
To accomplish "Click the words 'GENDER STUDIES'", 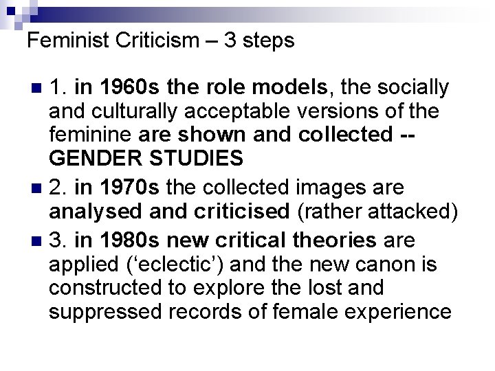I will point(146,159).
